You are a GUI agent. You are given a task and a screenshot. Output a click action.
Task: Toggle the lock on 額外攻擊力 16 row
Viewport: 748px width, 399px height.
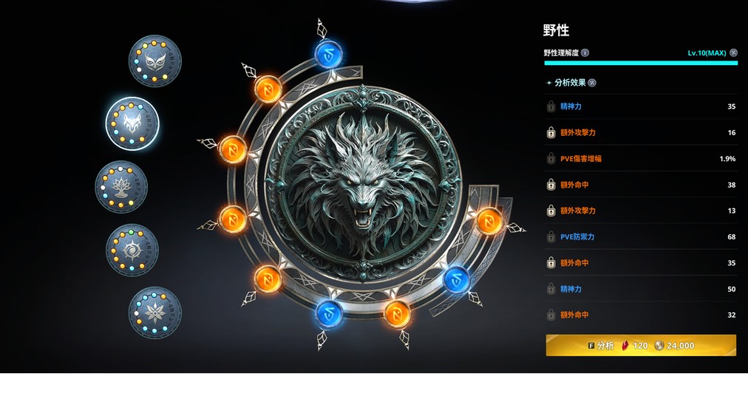coord(551,132)
